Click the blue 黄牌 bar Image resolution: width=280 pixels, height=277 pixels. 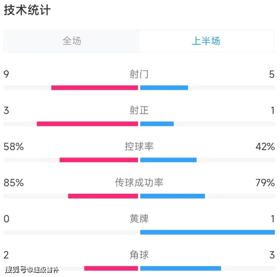point(207,232)
